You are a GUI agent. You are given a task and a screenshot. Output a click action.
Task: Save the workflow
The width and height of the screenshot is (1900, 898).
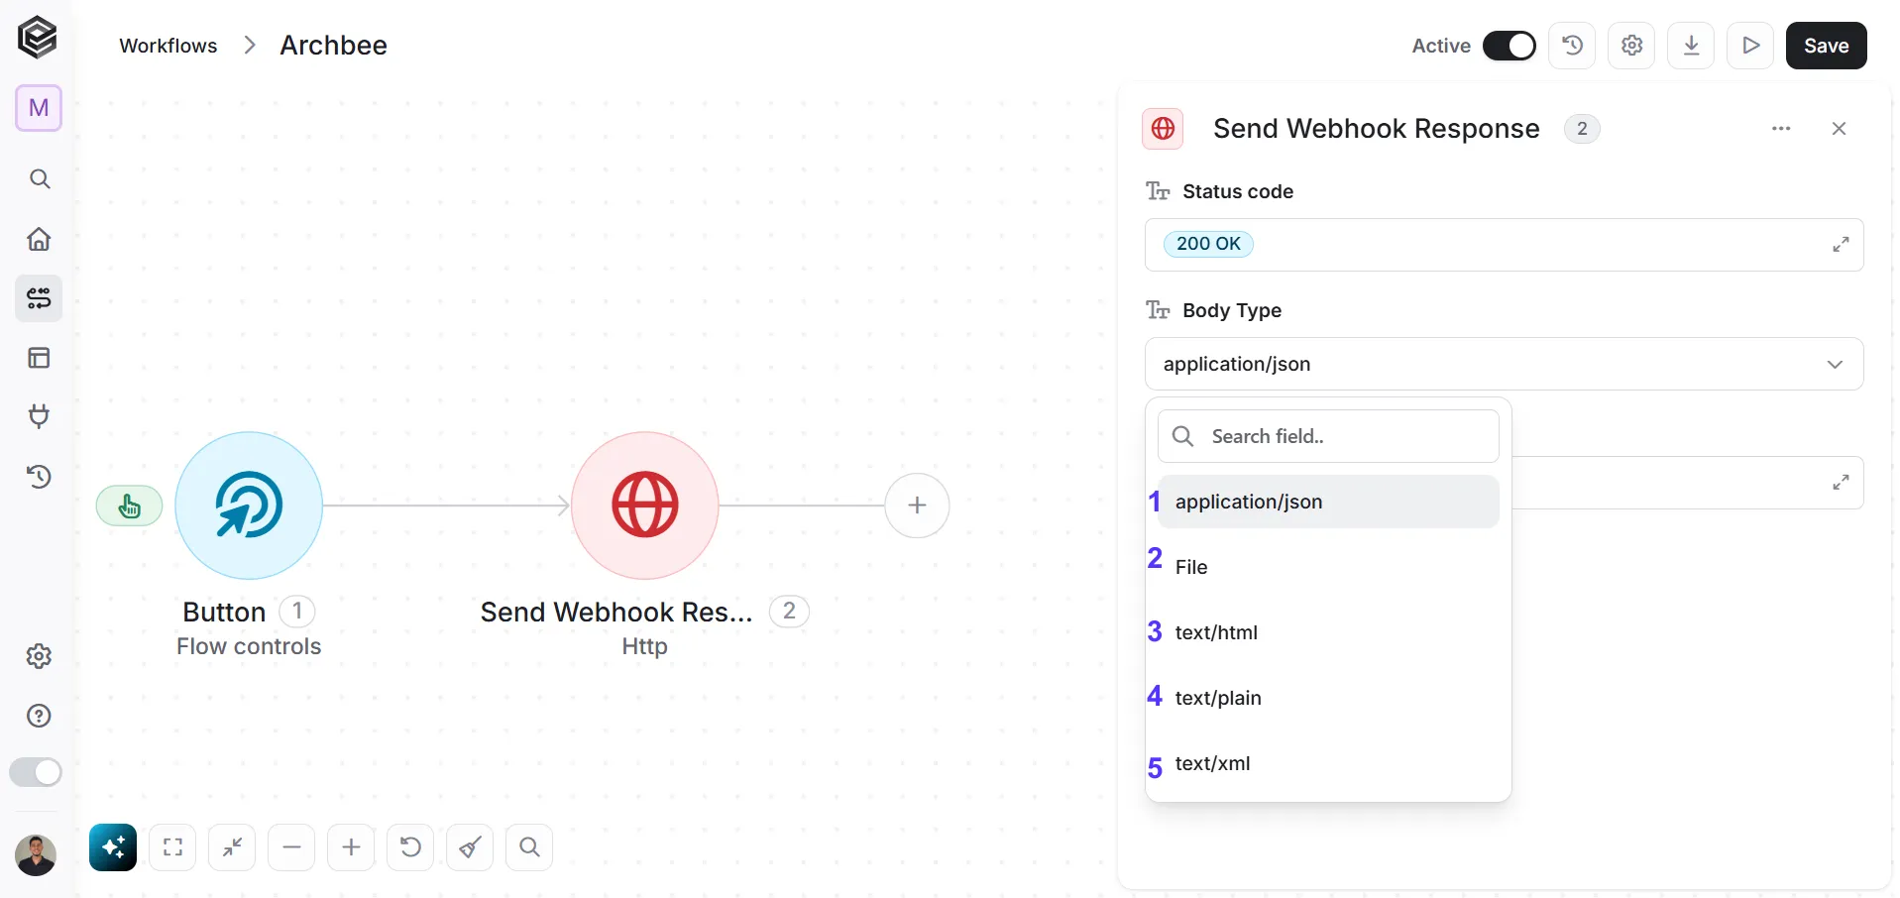(1826, 46)
